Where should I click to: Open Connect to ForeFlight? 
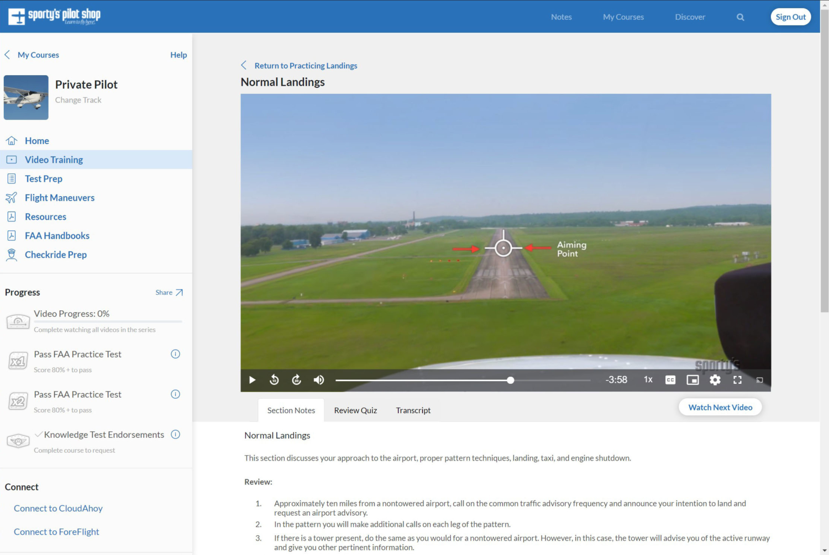pyautogui.click(x=56, y=531)
